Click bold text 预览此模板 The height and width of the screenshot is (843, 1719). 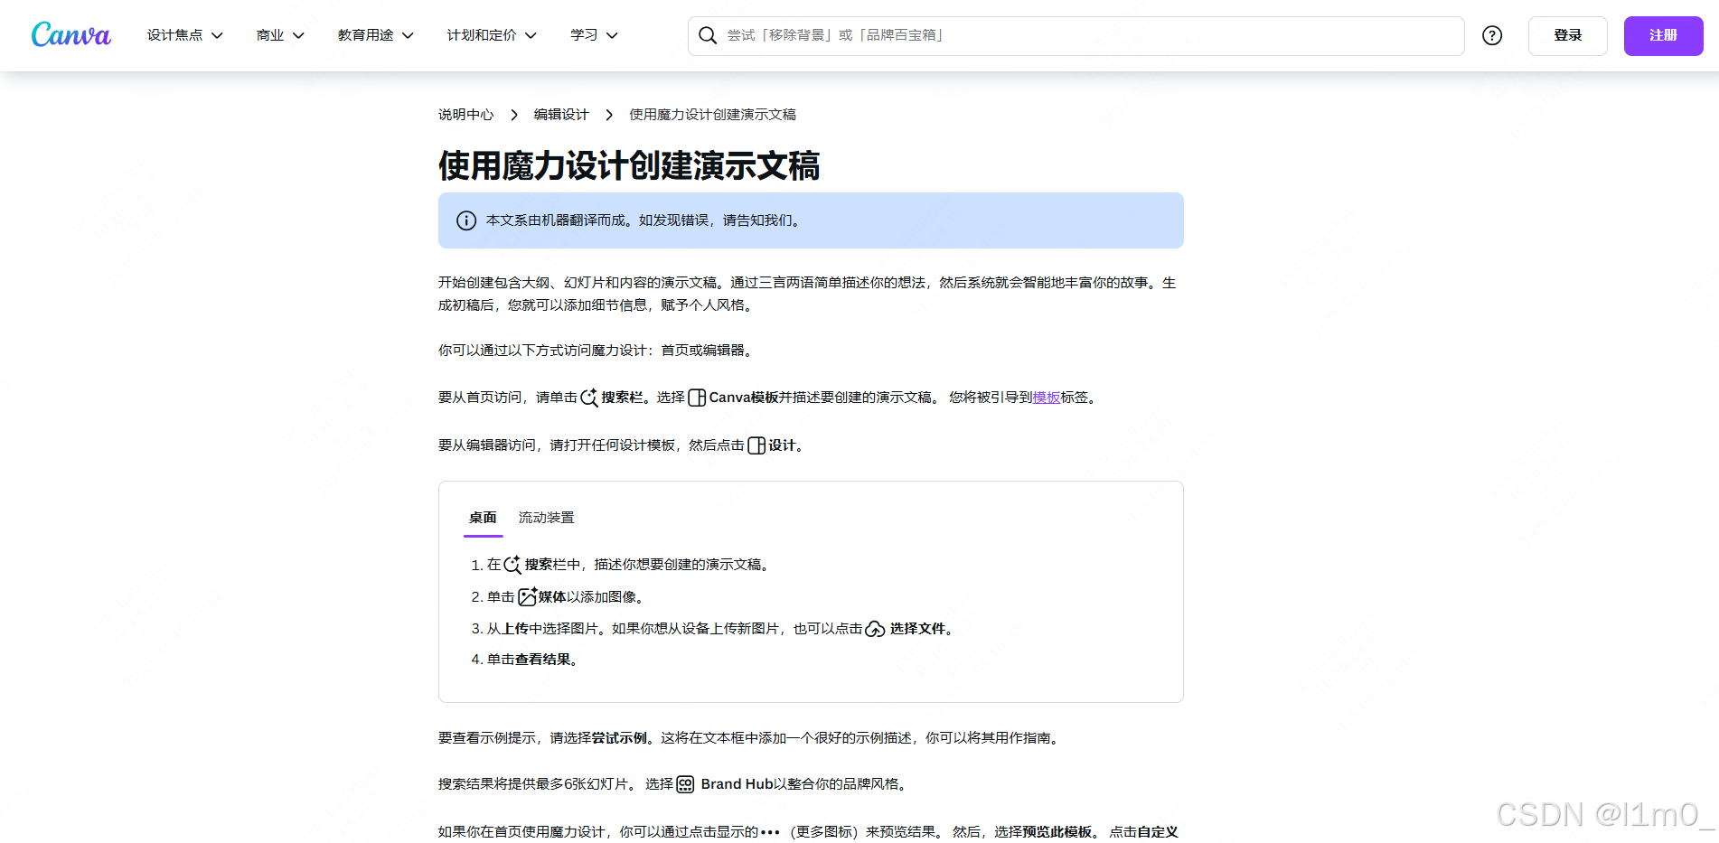1057,832
